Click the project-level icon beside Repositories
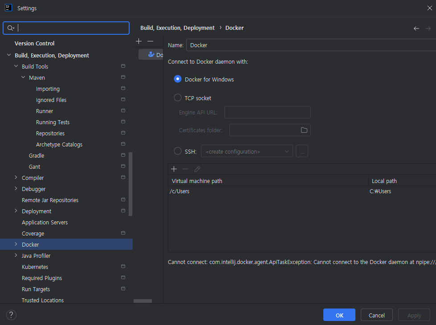Screen dimensions: 436x325 (x=123, y=133)
